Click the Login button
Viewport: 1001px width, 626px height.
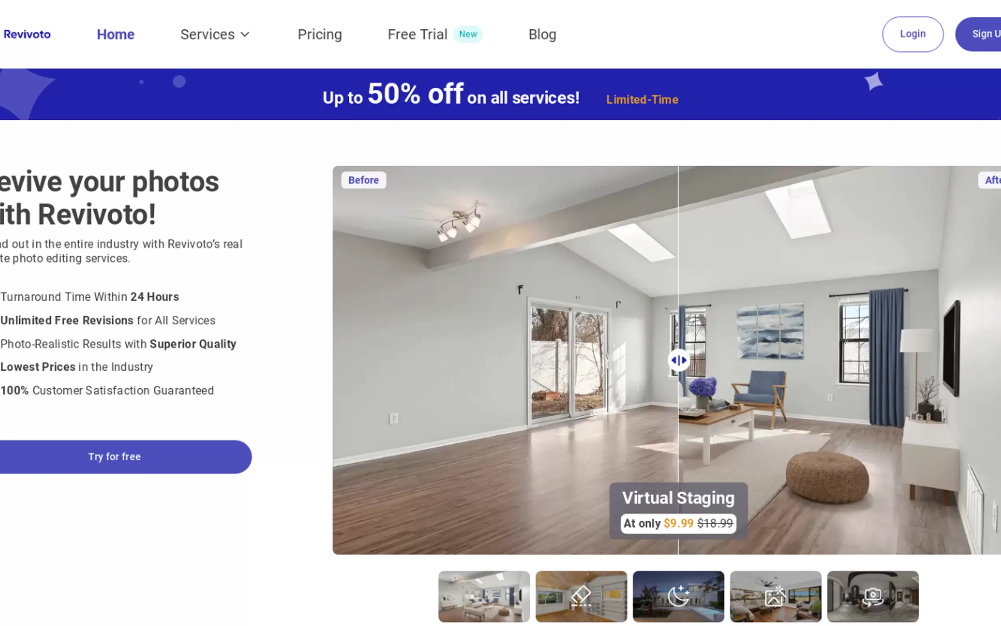tap(912, 34)
